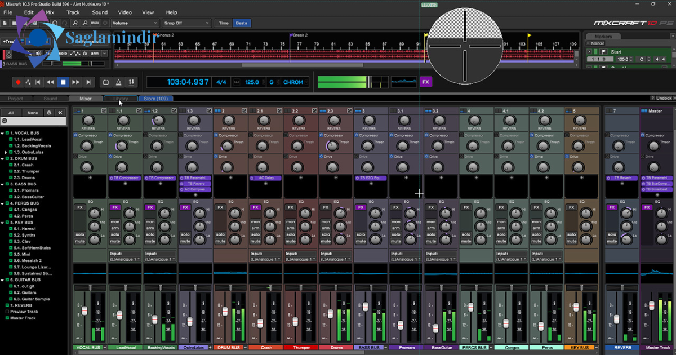Screen dimensions: 676x355
Task: Open the Mix menu
Action: pyautogui.click(x=50, y=12)
